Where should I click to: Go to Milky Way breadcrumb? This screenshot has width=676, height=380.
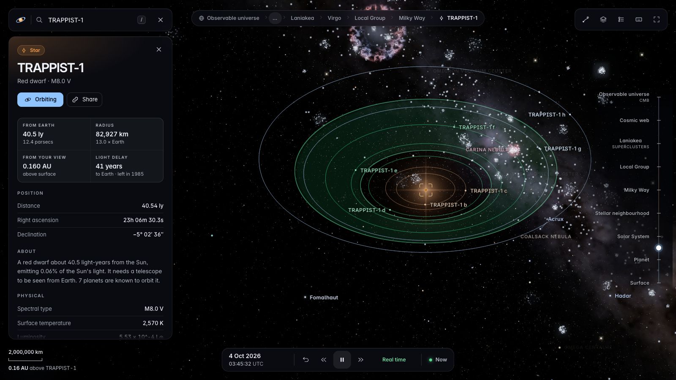(412, 18)
